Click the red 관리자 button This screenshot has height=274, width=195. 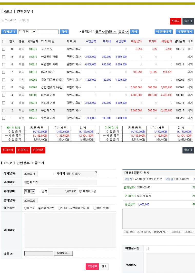(x=175, y=21)
